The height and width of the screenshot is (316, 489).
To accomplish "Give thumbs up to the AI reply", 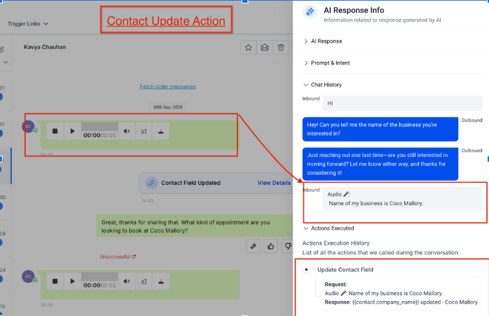I will tap(271, 246).
